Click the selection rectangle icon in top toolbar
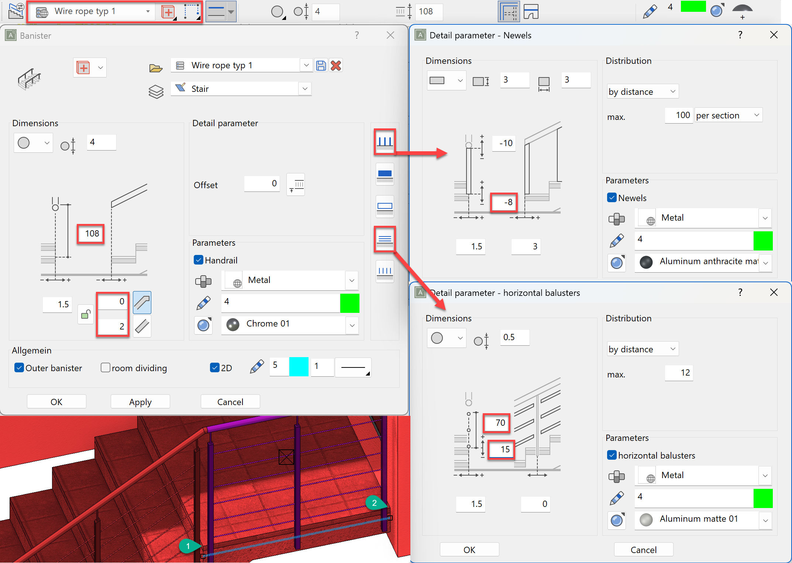This screenshot has height=563, width=792. pos(192,12)
